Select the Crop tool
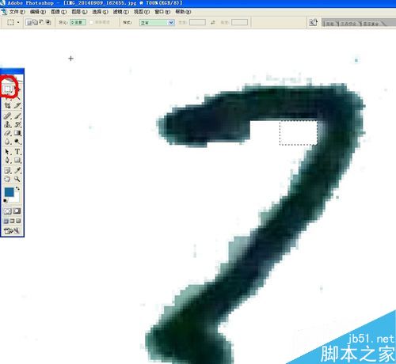Screen dimensions: 396x364 point(7,106)
